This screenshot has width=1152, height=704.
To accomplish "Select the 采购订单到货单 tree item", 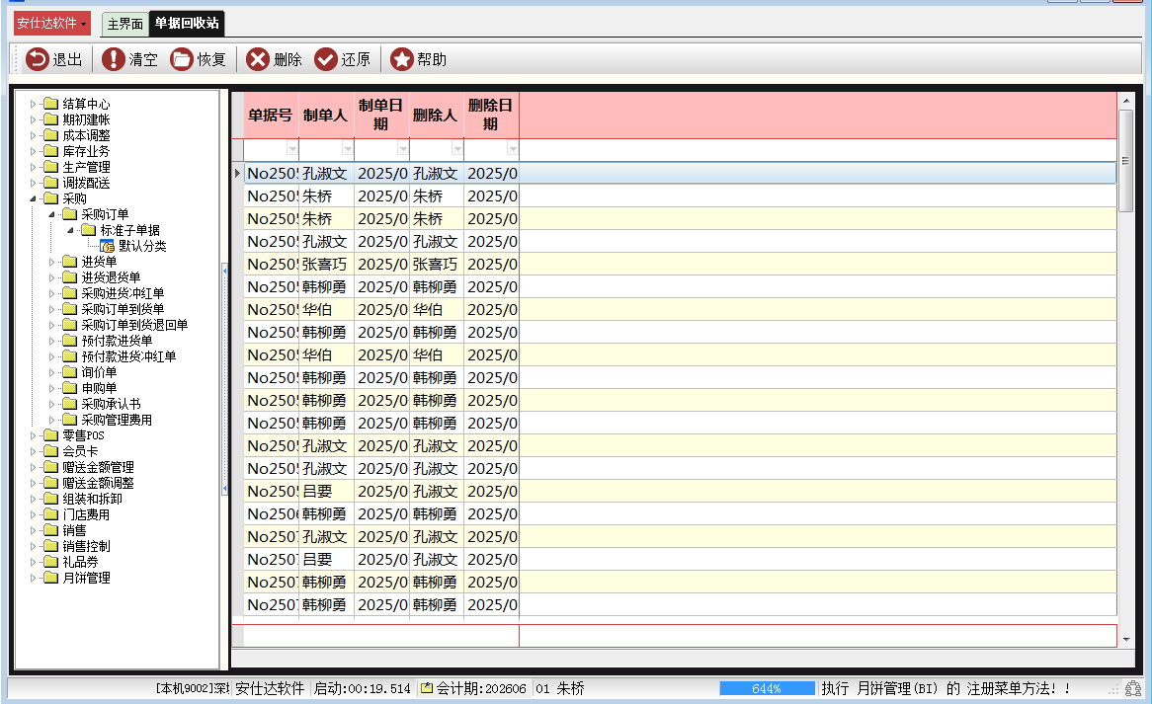I will coord(123,309).
